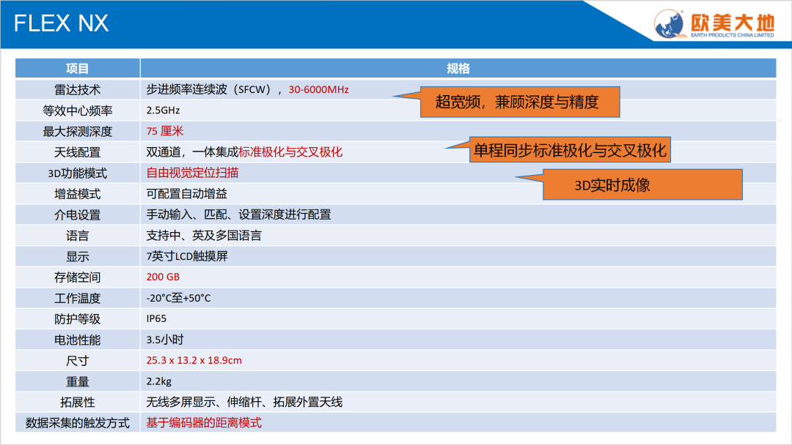Click the red 75 厘米 depth value
Screen dimensions: 792x445
tap(165, 132)
